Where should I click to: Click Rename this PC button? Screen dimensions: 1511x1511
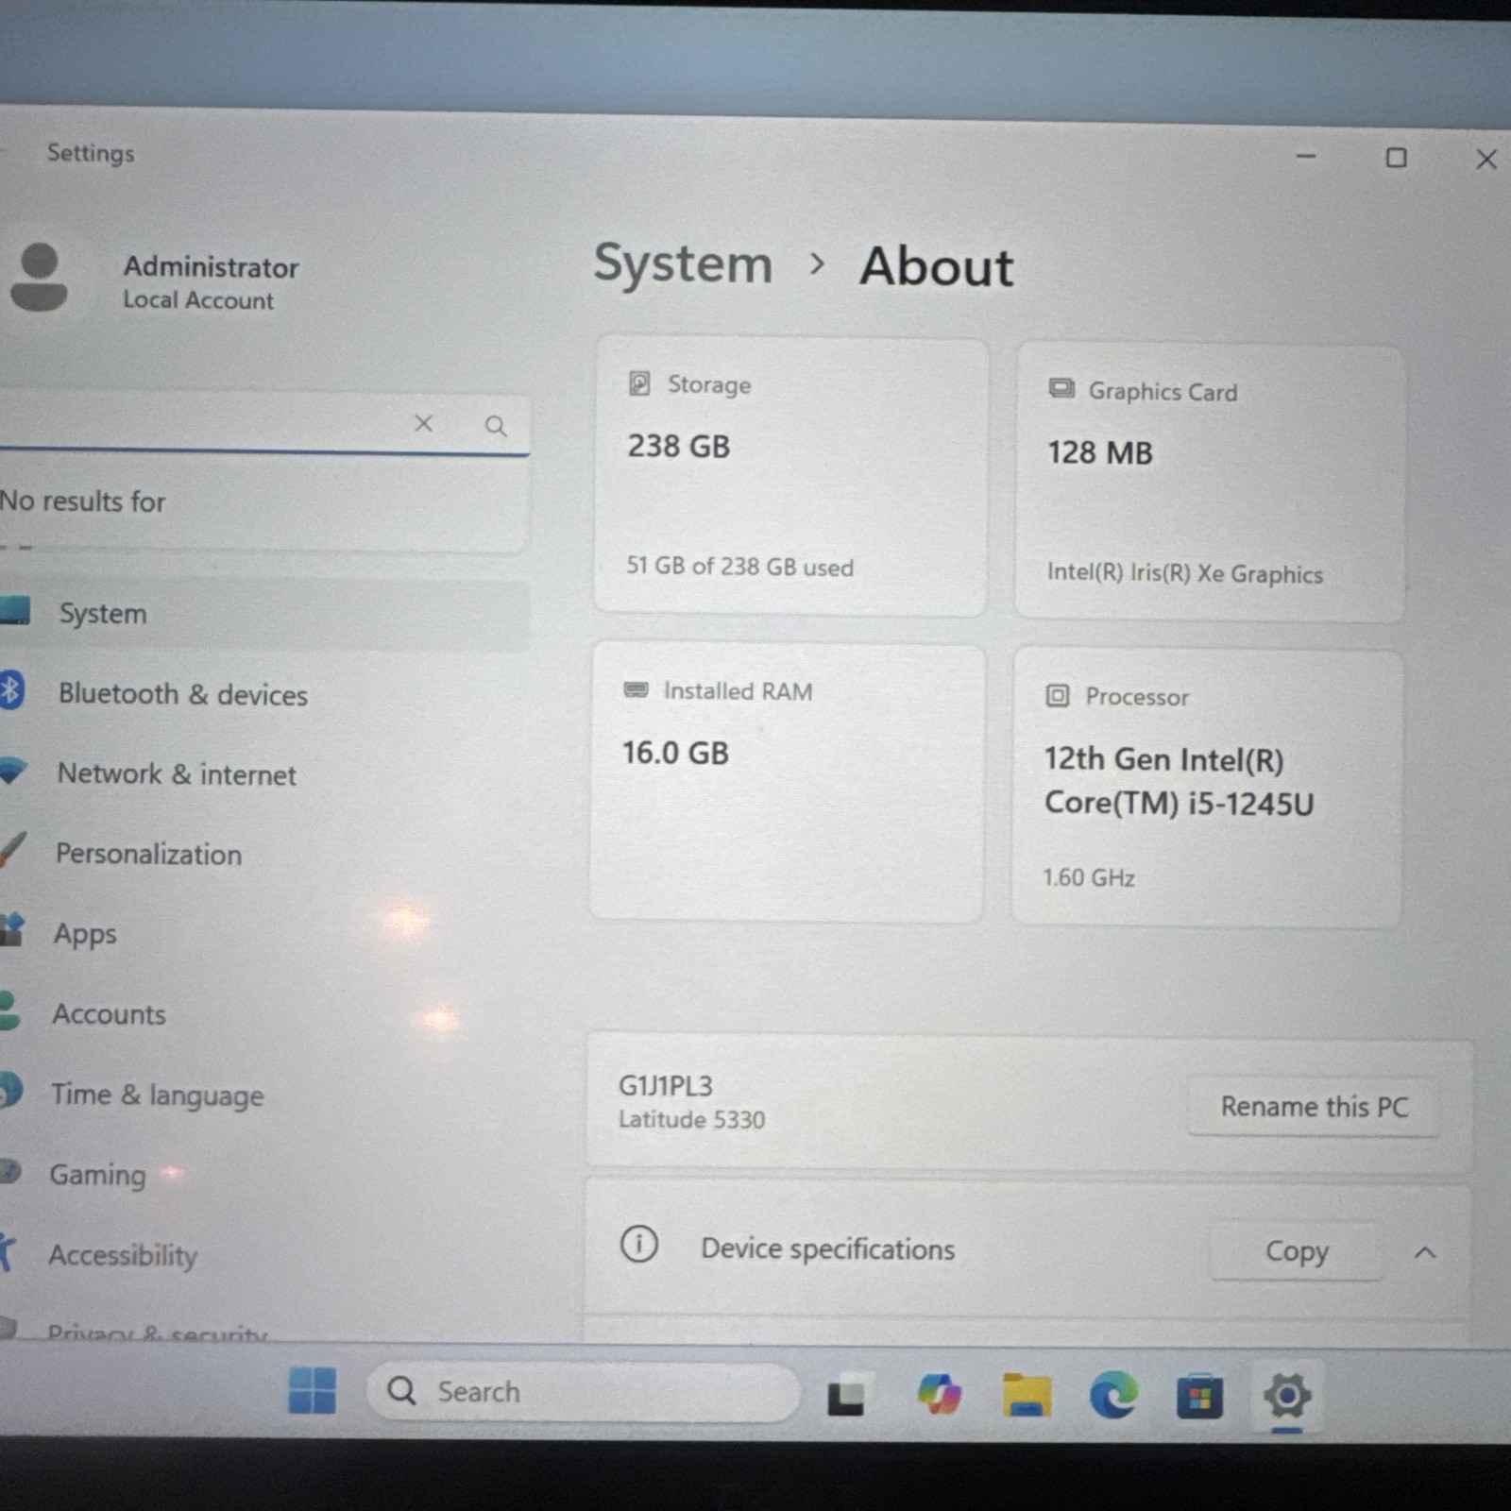click(1314, 1106)
